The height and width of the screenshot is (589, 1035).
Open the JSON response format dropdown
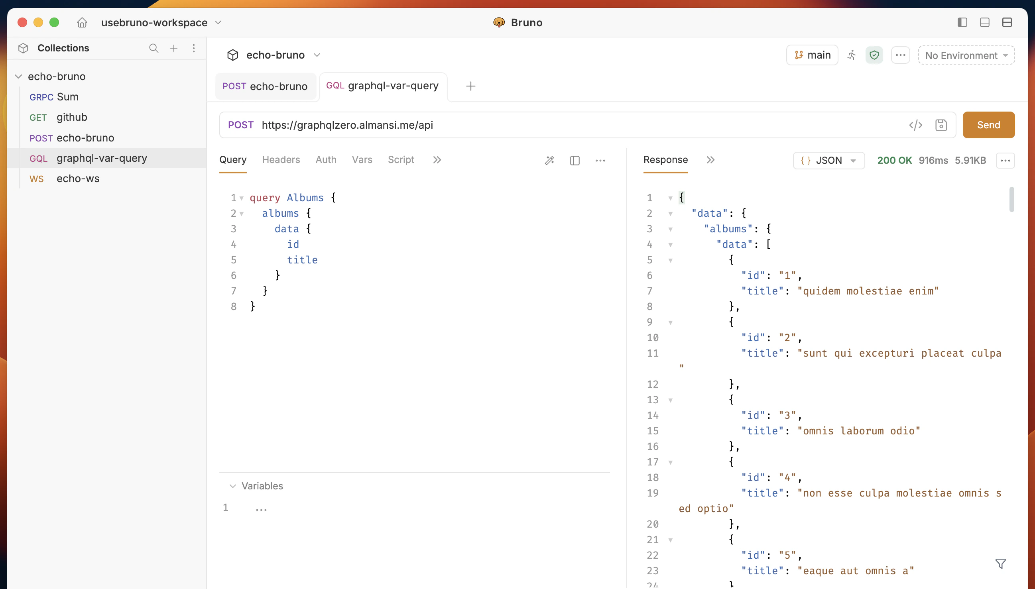828,160
